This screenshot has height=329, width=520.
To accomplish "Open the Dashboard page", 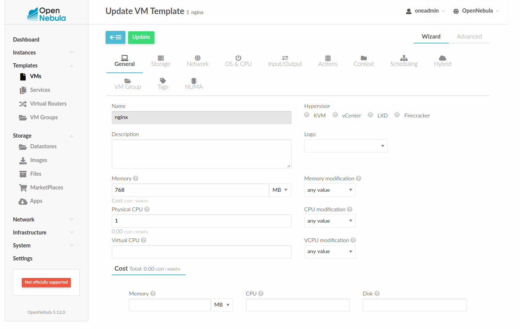I will [x=26, y=40].
